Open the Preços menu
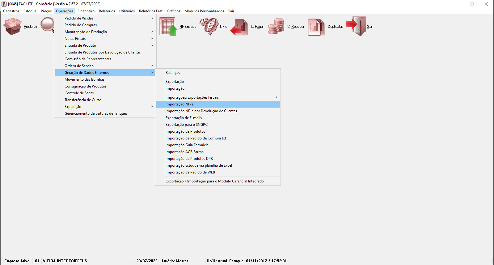Viewport: 494px width, 265px height. point(46,11)
